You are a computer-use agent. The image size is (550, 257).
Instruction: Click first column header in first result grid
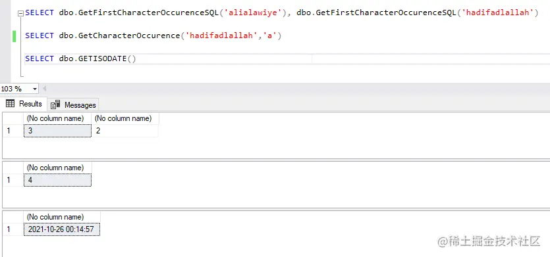tap(57, 118)
